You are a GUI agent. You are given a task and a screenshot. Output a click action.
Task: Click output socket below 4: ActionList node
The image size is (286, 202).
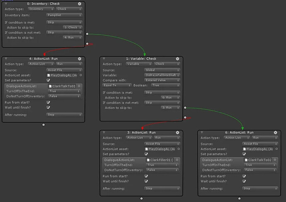[x=44, y=125]
